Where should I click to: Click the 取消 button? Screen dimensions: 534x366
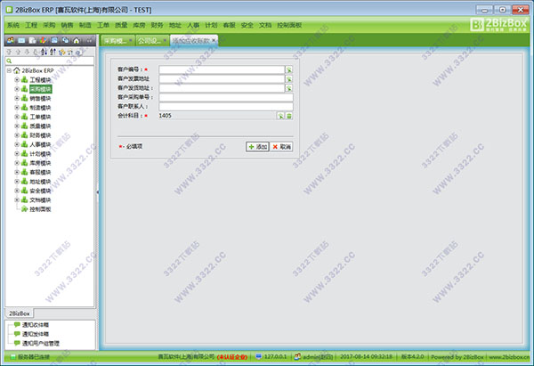pyautogui.click(x=281, y=147)
